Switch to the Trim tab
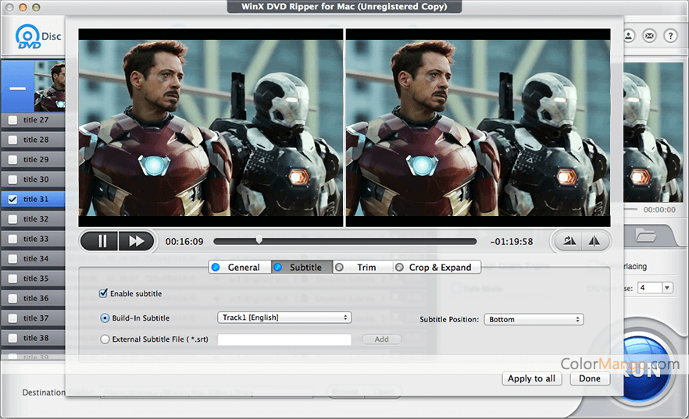The height and width of the screenshot is (419, 689). coord(359,267)
